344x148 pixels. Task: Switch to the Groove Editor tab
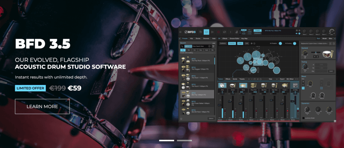tap(235, 39)
